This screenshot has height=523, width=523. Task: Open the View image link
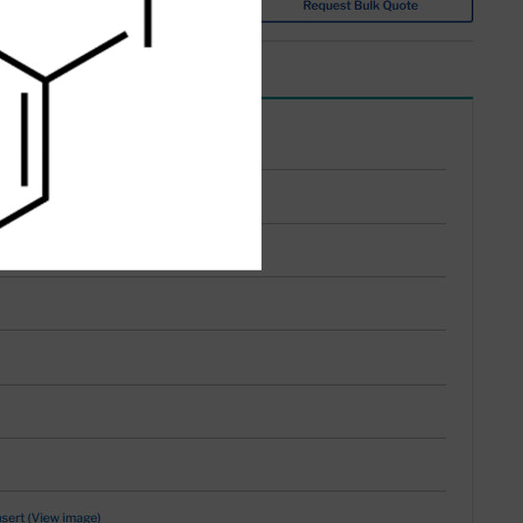[64, 518]
